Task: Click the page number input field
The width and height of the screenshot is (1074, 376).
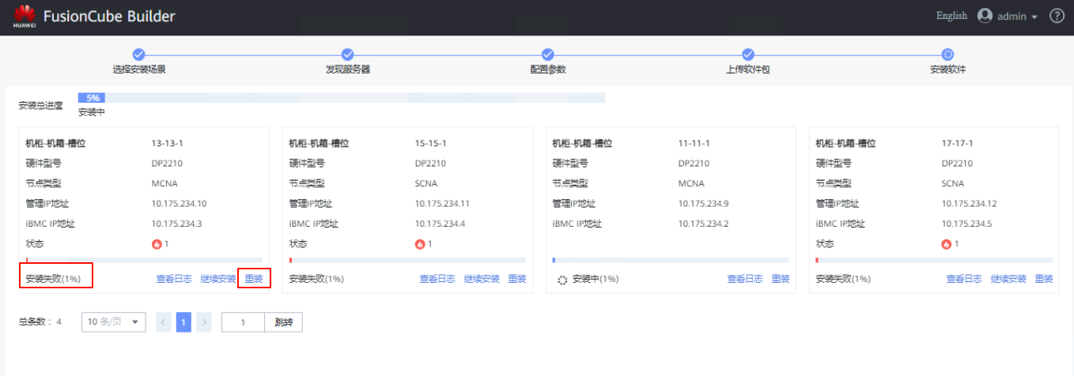Action: [x=242, y=322]
